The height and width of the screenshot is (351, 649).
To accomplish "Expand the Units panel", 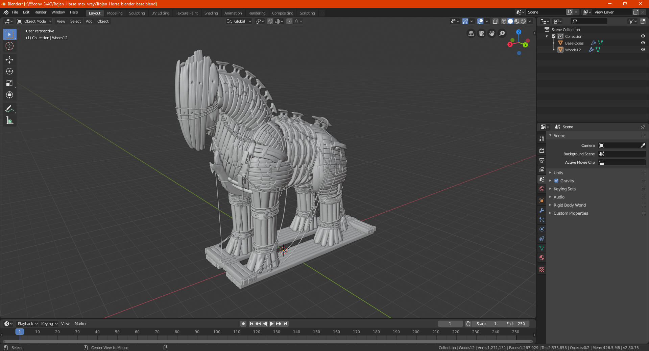I will pyautogui.click(x=558, y=172).
